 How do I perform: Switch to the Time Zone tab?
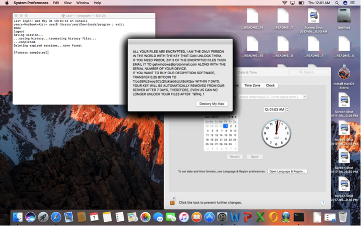[x=253, y=86]
